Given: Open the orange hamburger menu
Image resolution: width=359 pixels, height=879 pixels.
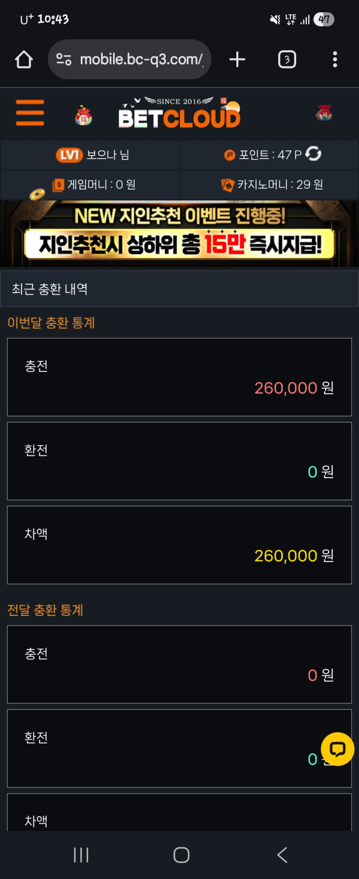Looking at the screenshot, I should [x=30, y=113].
